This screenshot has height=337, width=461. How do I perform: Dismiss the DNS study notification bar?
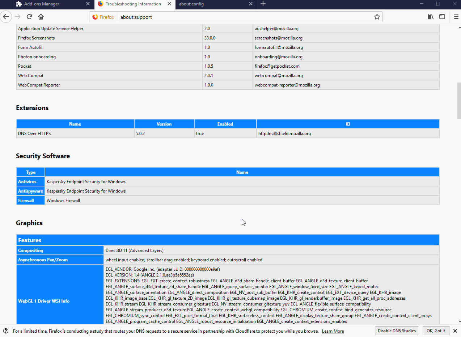pos(455,331)
